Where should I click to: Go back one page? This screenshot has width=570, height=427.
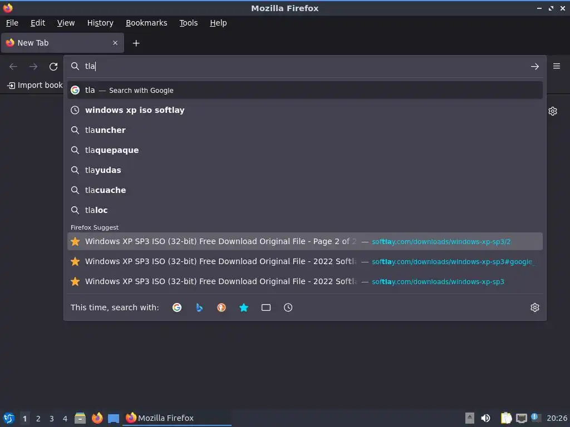tap(13, 67)
